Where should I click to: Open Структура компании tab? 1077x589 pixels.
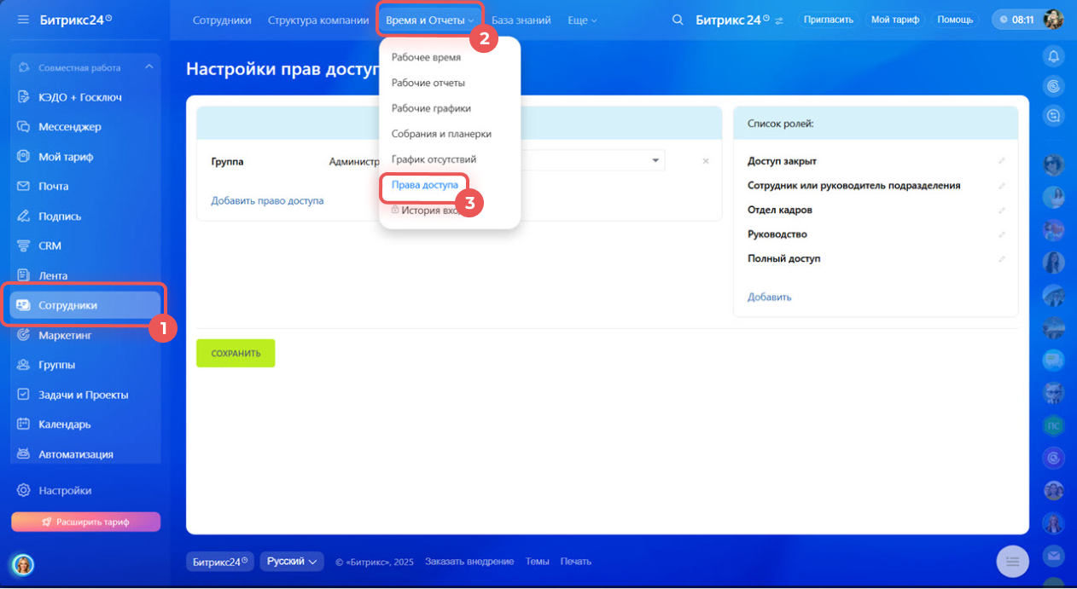(318, 20)
